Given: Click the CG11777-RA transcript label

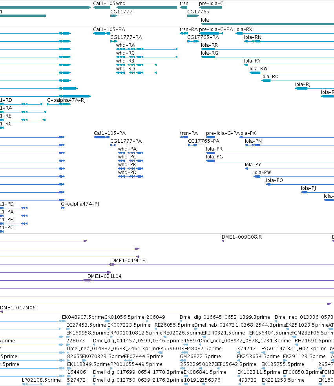Looking at the screenshot, I should [x=126, y=37].
